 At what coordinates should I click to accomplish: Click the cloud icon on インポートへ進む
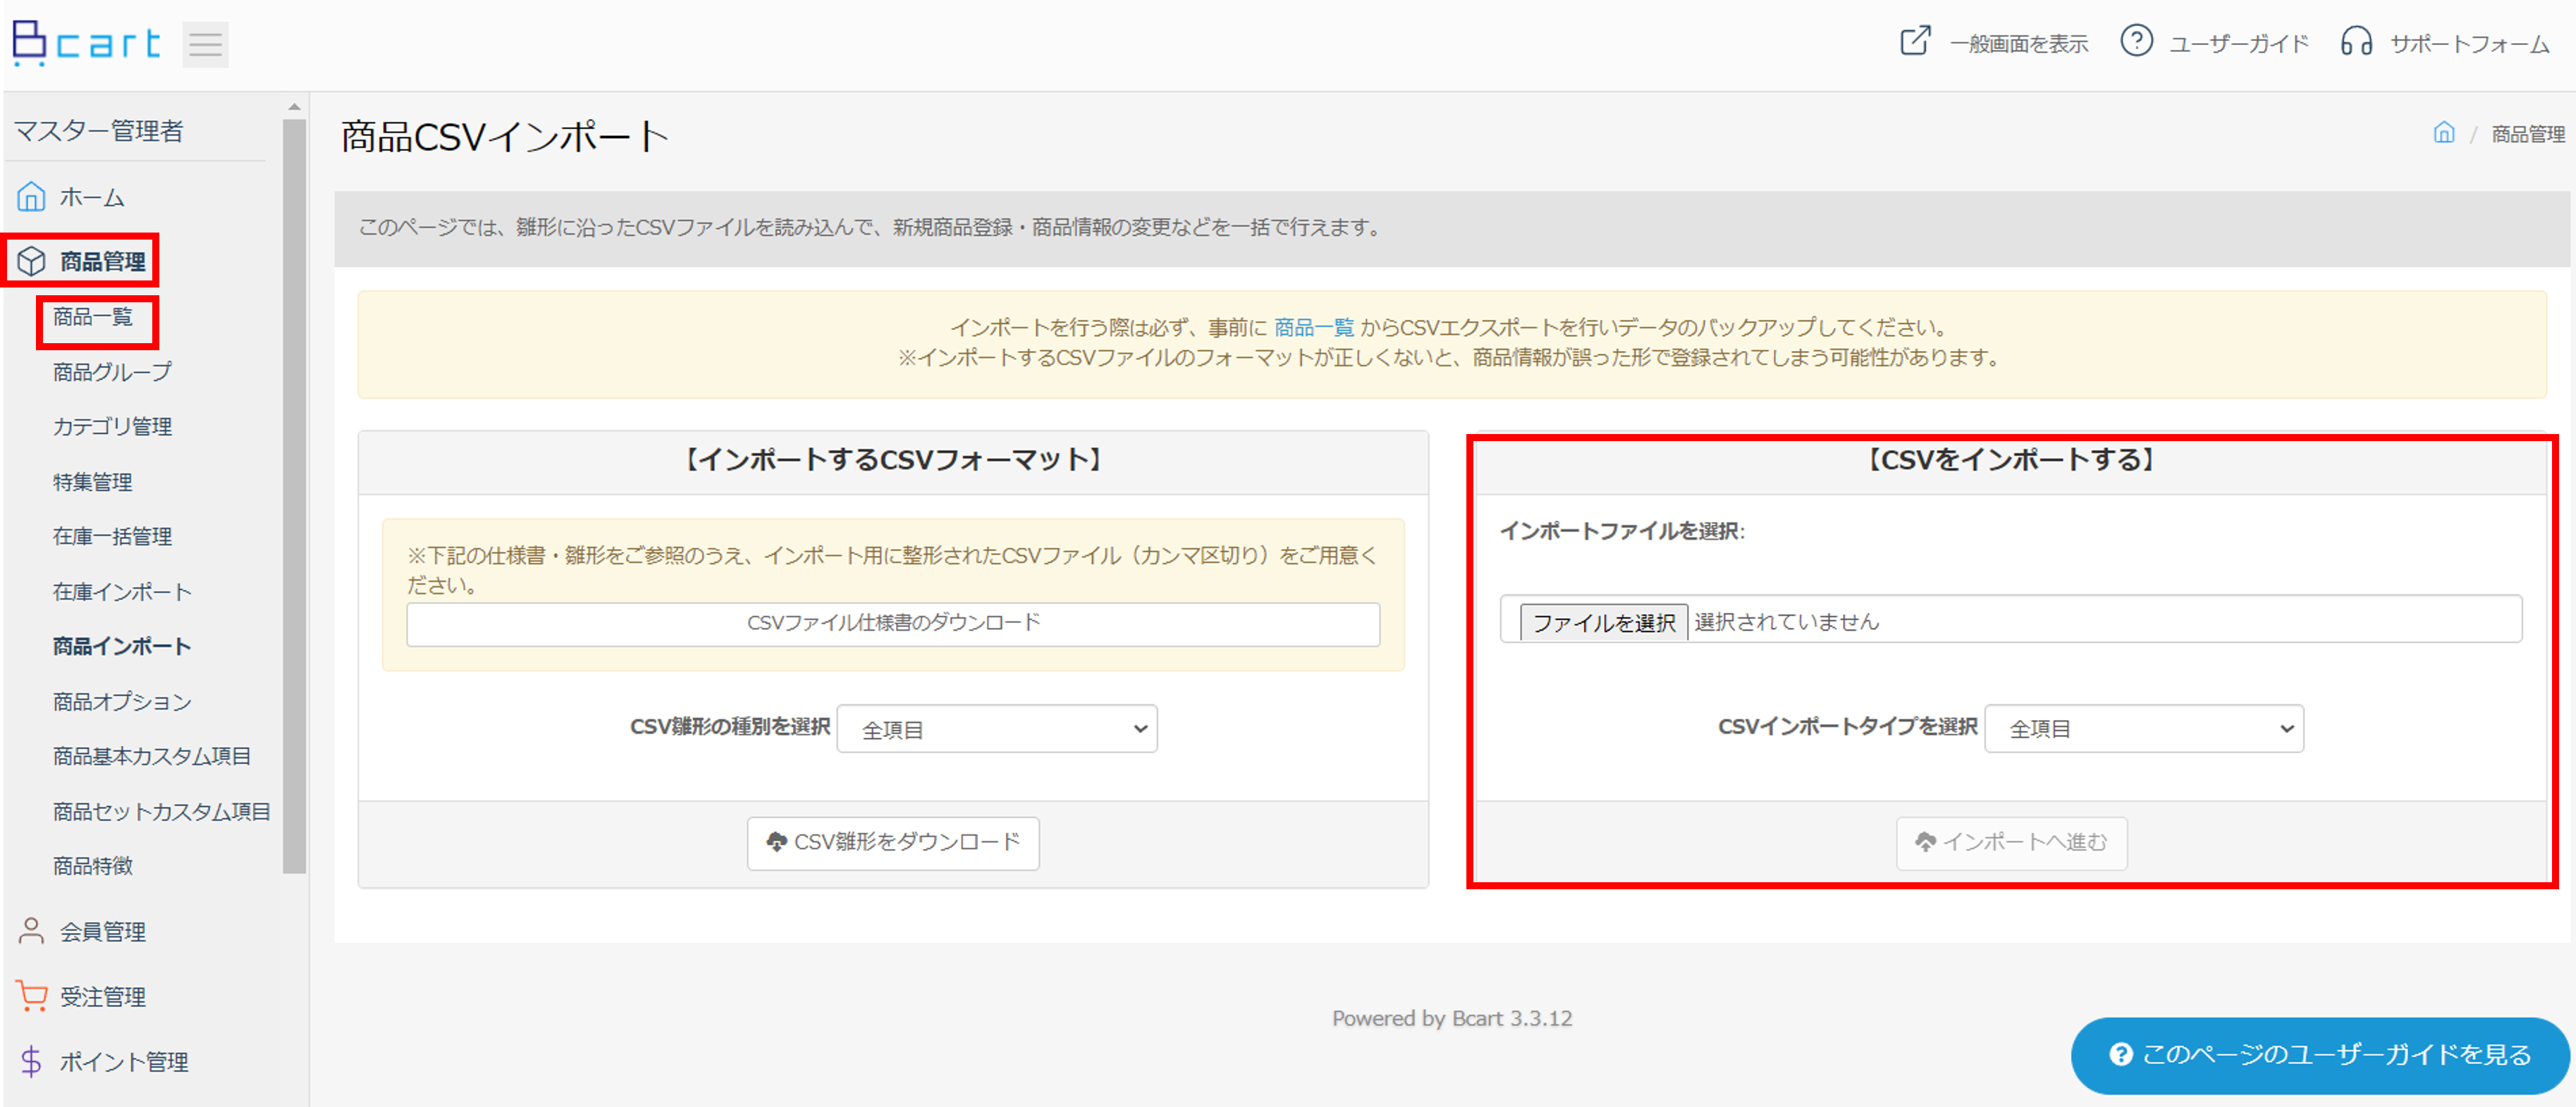1925,842
